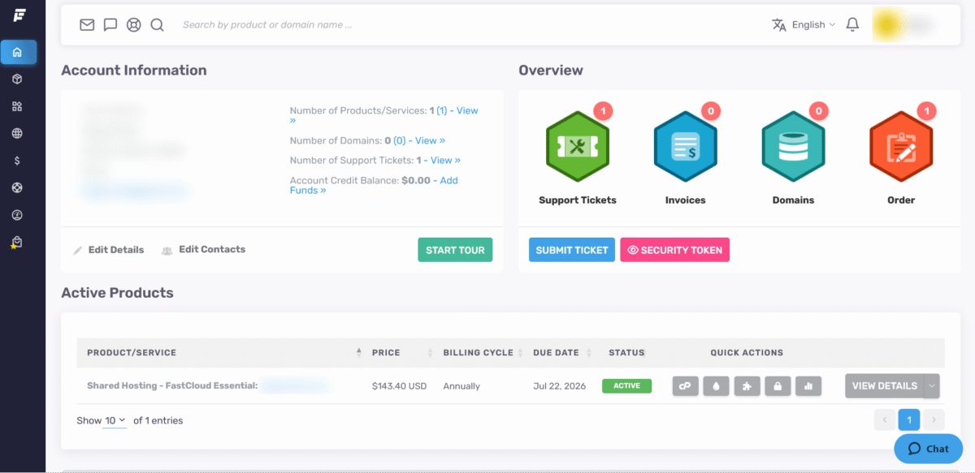Click the water drop quick action icon
975x473 pixels.
[x=716, y=386]
